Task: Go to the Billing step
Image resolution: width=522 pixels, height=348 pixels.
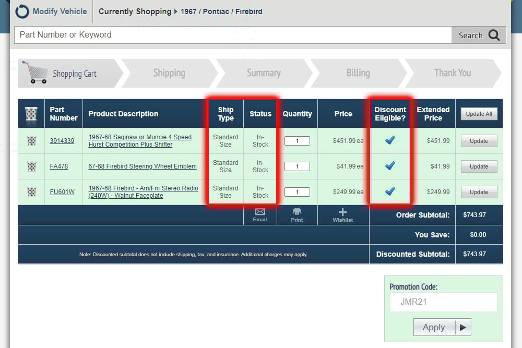Action: pos(358,73)
